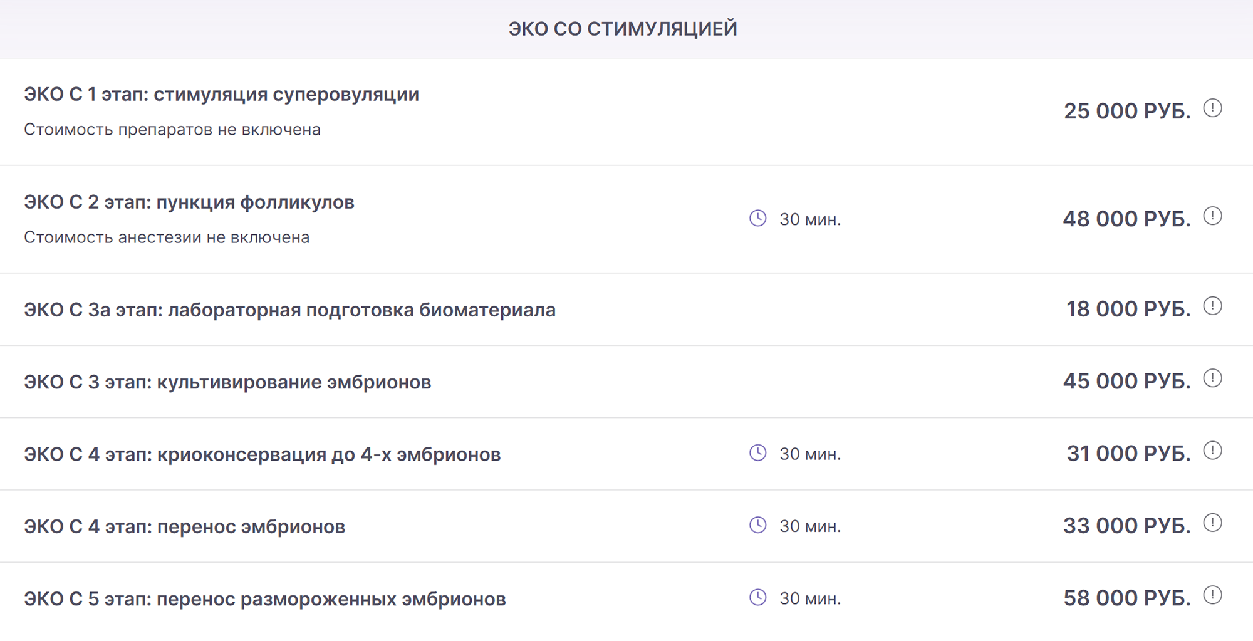Click the price '33 000 РУБ.'
Image resolution: width=1253 pixels, height=641 pixels.
pos(1126,526)
